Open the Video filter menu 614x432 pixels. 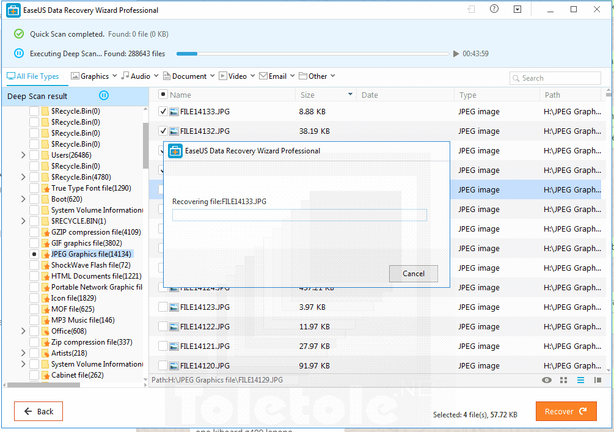[237, 76]
